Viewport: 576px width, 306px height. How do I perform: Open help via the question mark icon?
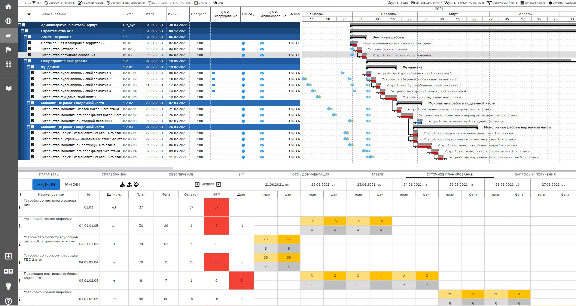pyautogui.click(x=8, y=301)
